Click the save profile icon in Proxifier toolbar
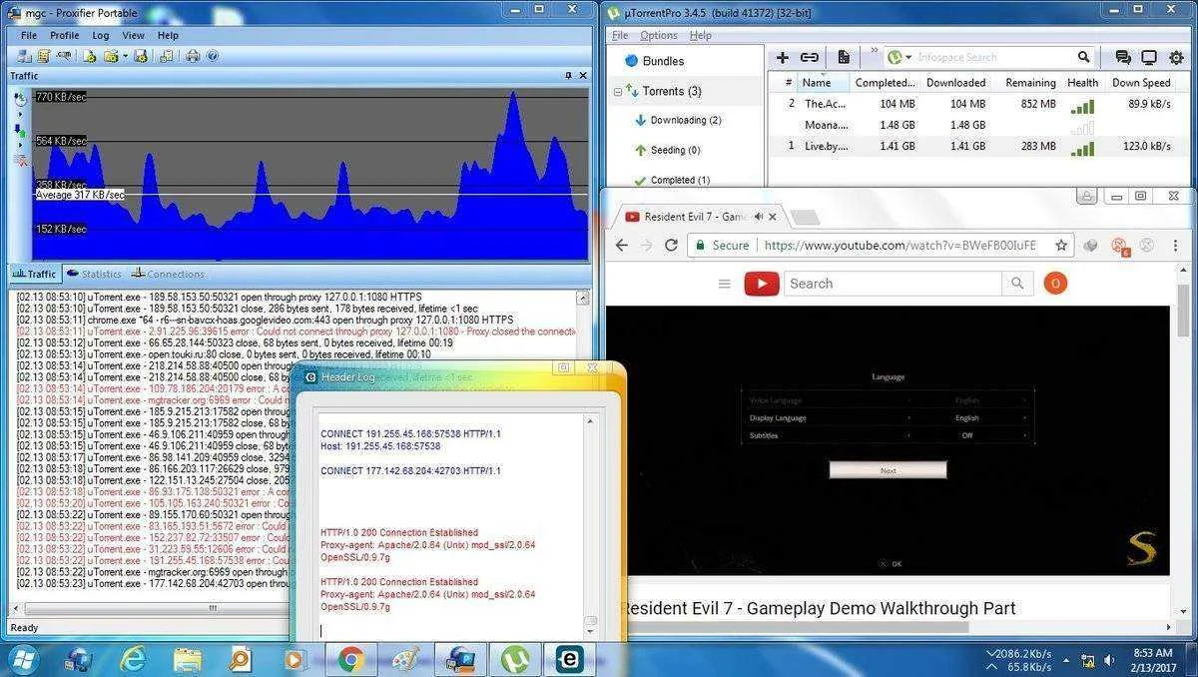 141,56
